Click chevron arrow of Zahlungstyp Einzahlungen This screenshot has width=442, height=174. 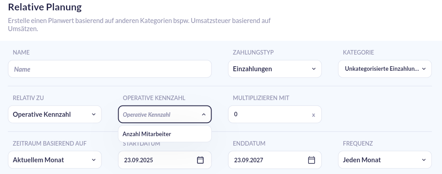pyautogui.click(x=314, y=69)
